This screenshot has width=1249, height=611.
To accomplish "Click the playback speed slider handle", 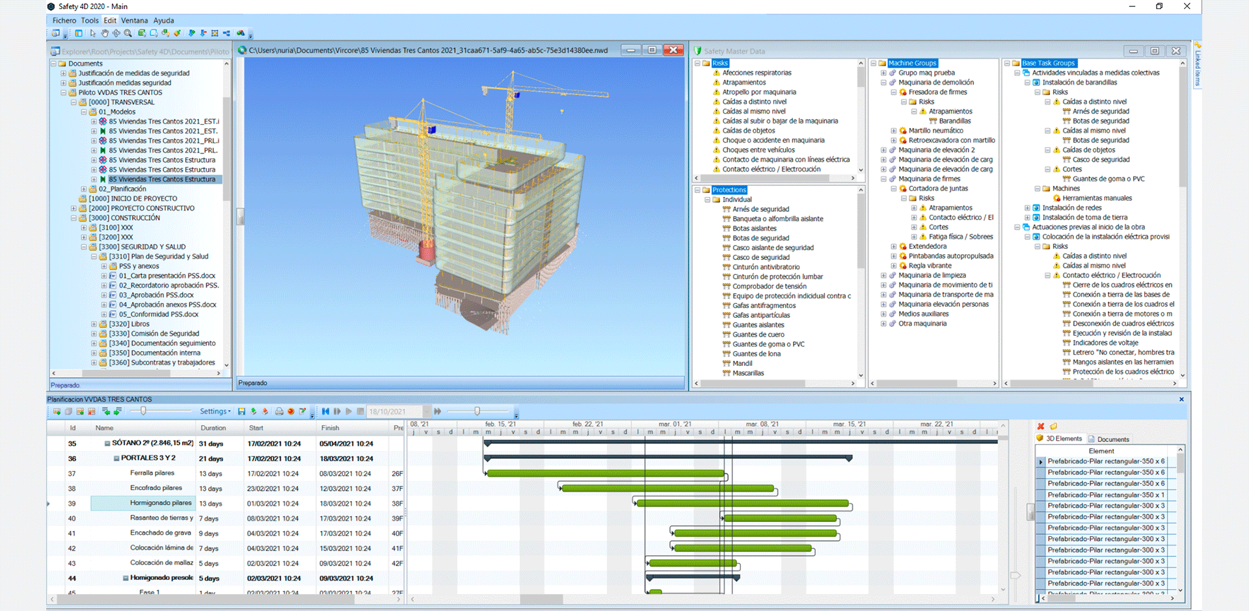I will click(477, 411).
